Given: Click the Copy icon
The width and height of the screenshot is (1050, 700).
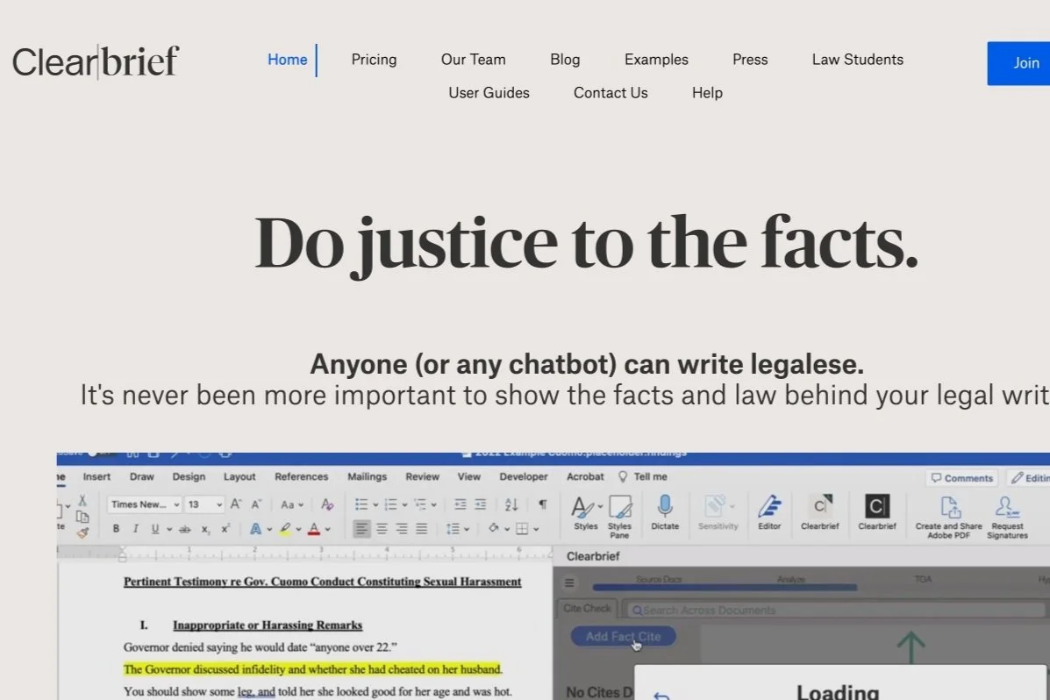Looking at the screenshot, I should tap(82, 517).
